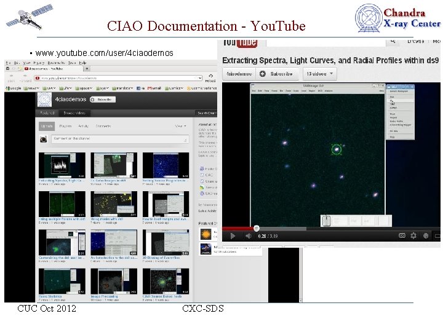Subscribe to 4ciaodemos on the video page
Screen dimensions: 443x332
tap(277, 74)
